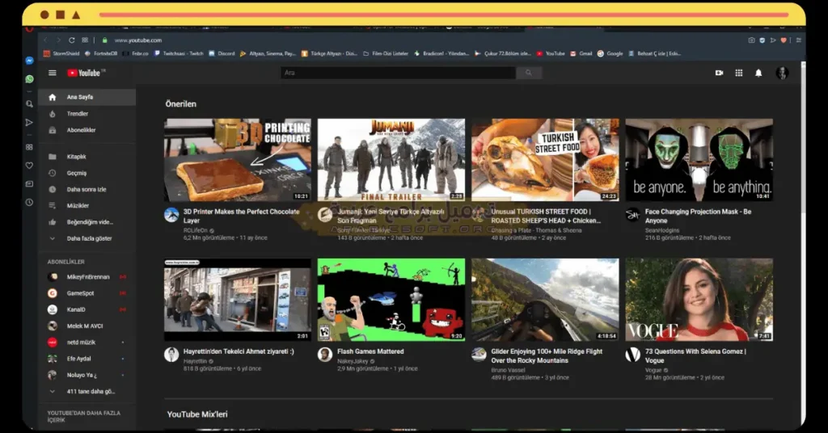The image size is (828, 433).
Task: Open the Opera easy setup menu icon
Action: 799,40
